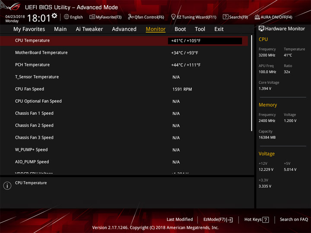Select the W_PUMP+ Speed row
Image resolution: width=311 pixels, height=233 pixels.
(124, 150)
